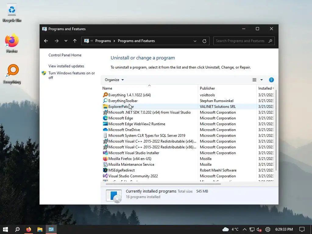Open the settings gear in system tray
The image size is (312, 234).
click(x=268, y=229)
